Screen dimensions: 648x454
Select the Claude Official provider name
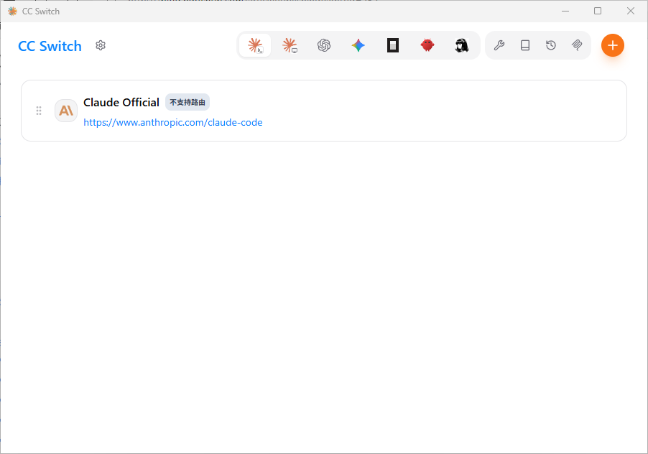121,103
